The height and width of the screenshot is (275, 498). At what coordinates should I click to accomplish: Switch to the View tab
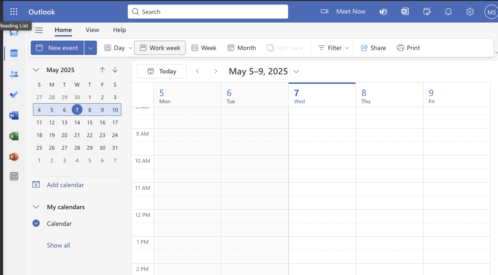pos(92,30)
